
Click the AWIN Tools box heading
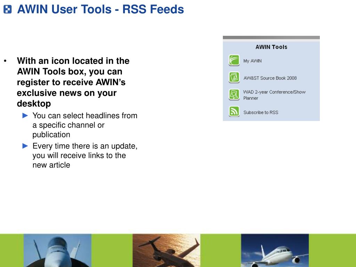coord(271,47)
